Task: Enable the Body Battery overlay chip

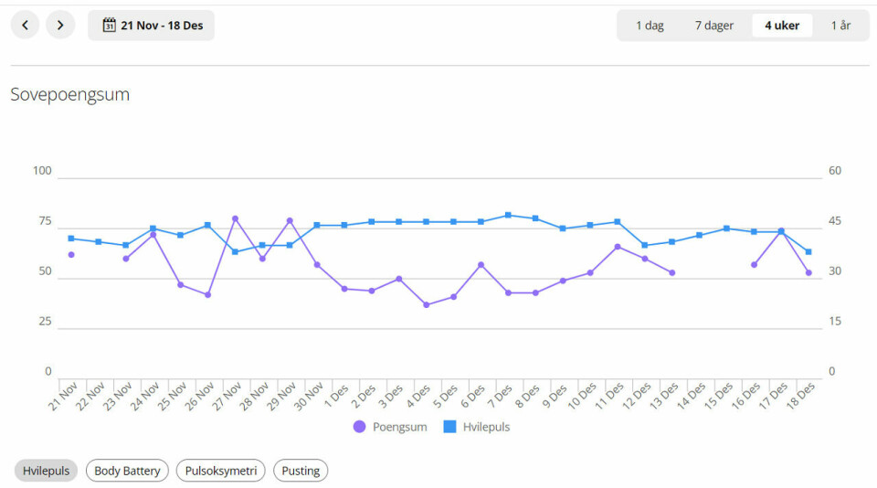Action: click(127, 471)
